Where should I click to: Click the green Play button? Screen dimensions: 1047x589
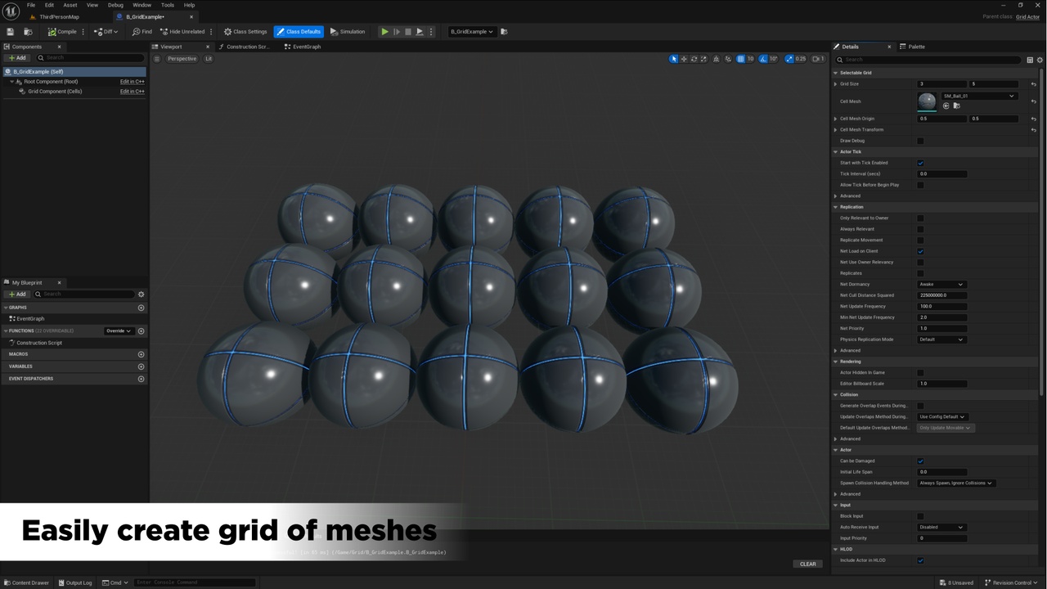(x=384, y=32)
